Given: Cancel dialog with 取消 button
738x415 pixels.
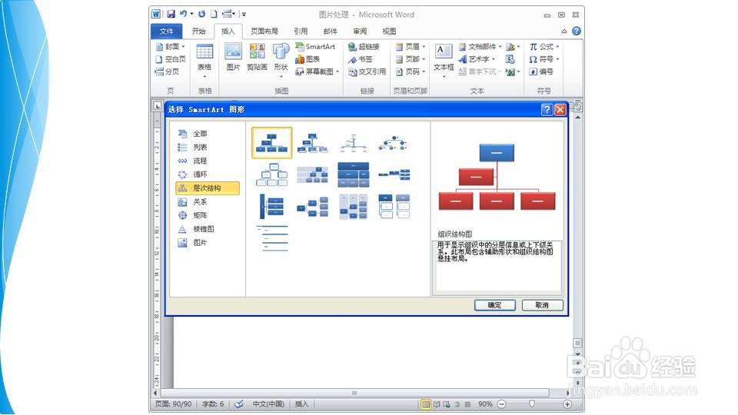Looking at the screenshot, I should pyautogui.click(x=542, y=305).
